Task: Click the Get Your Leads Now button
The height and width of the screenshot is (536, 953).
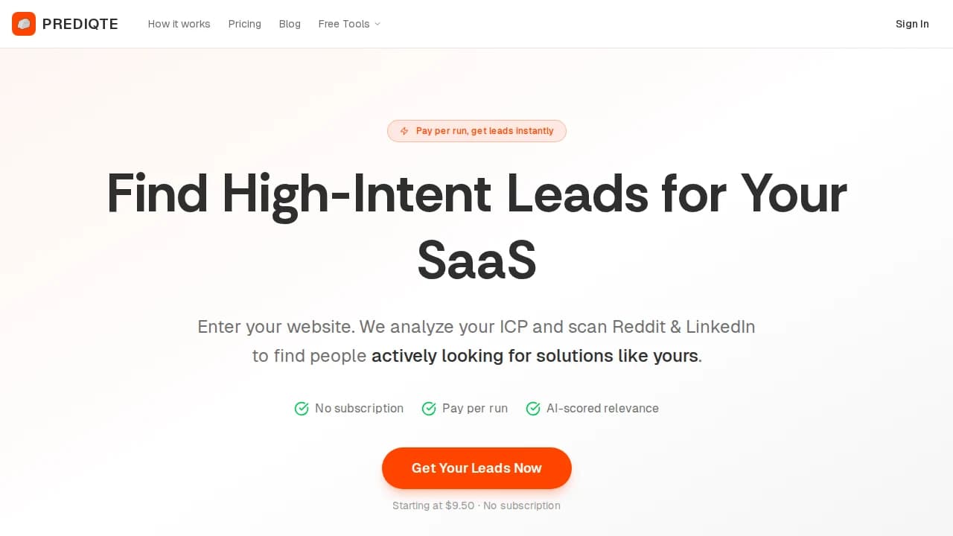Action: (476, 468)
